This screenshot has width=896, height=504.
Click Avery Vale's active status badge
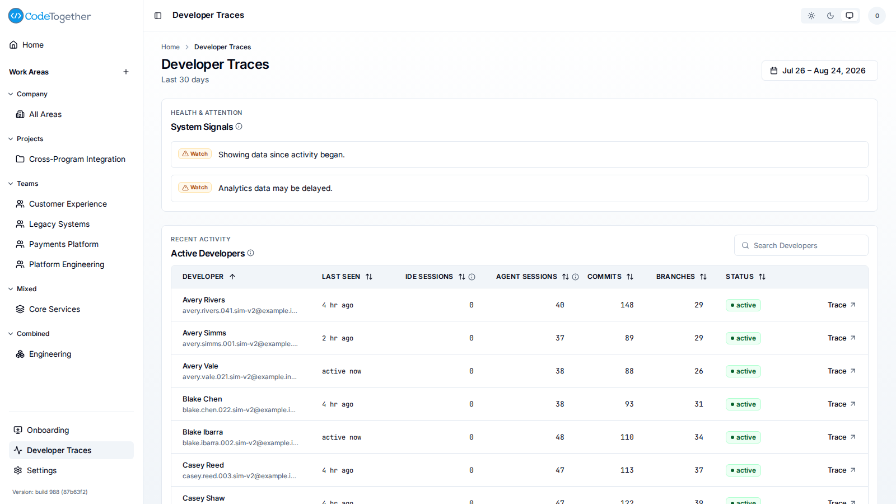click(x=743, y=371)
